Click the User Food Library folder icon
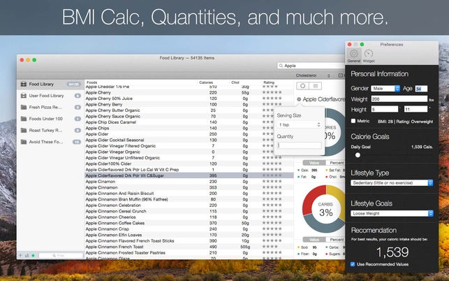 24,96
